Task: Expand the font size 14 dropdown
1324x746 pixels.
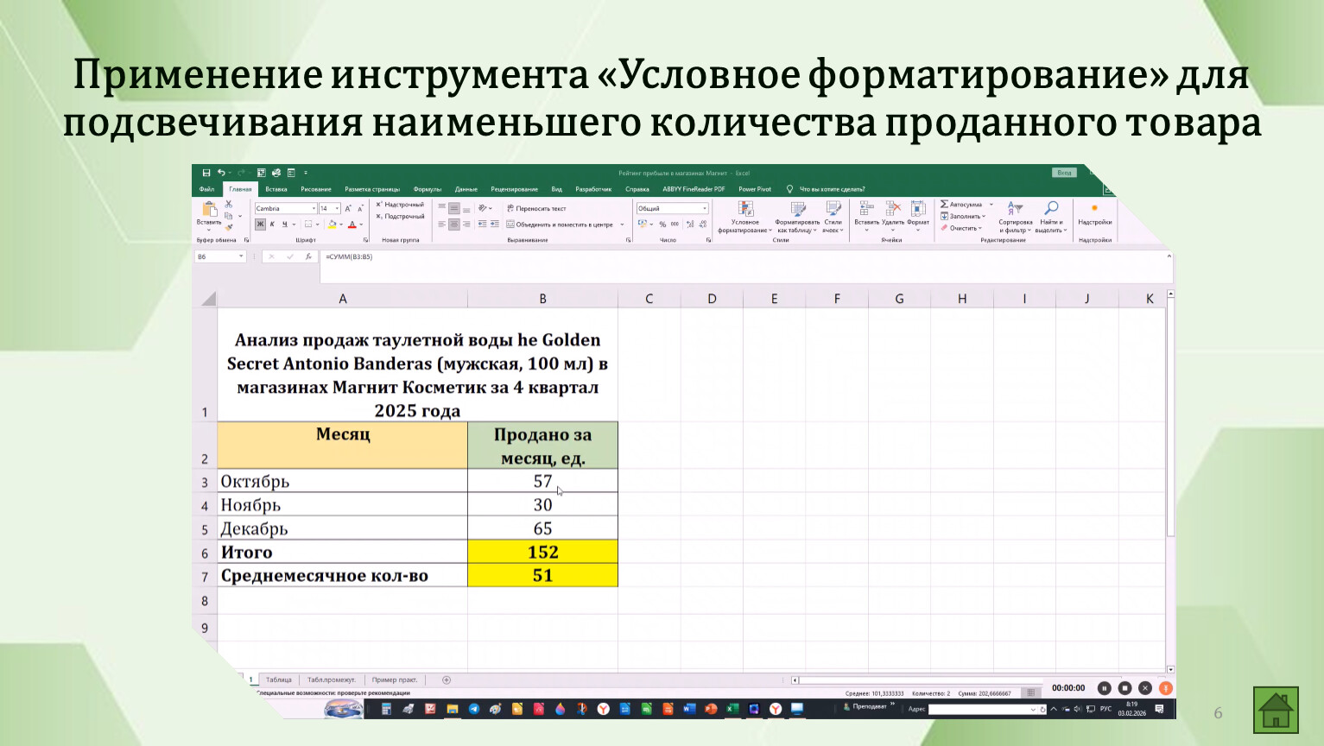Action: (x=336, y=208)
